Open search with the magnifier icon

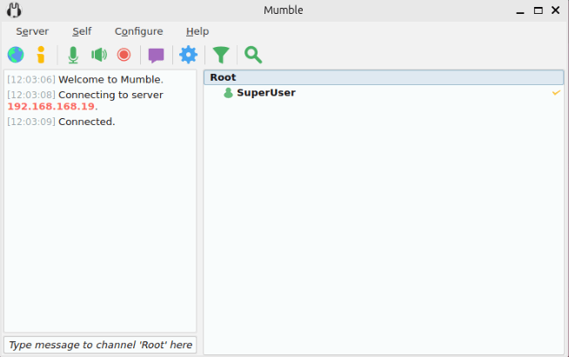(253, 55)
